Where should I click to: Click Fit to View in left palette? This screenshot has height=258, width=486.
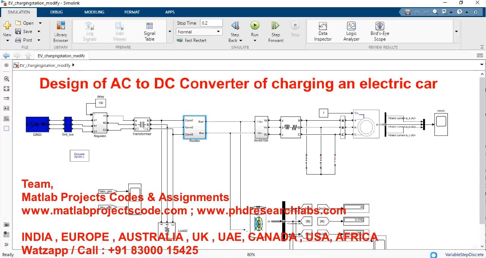pos(6,89)
